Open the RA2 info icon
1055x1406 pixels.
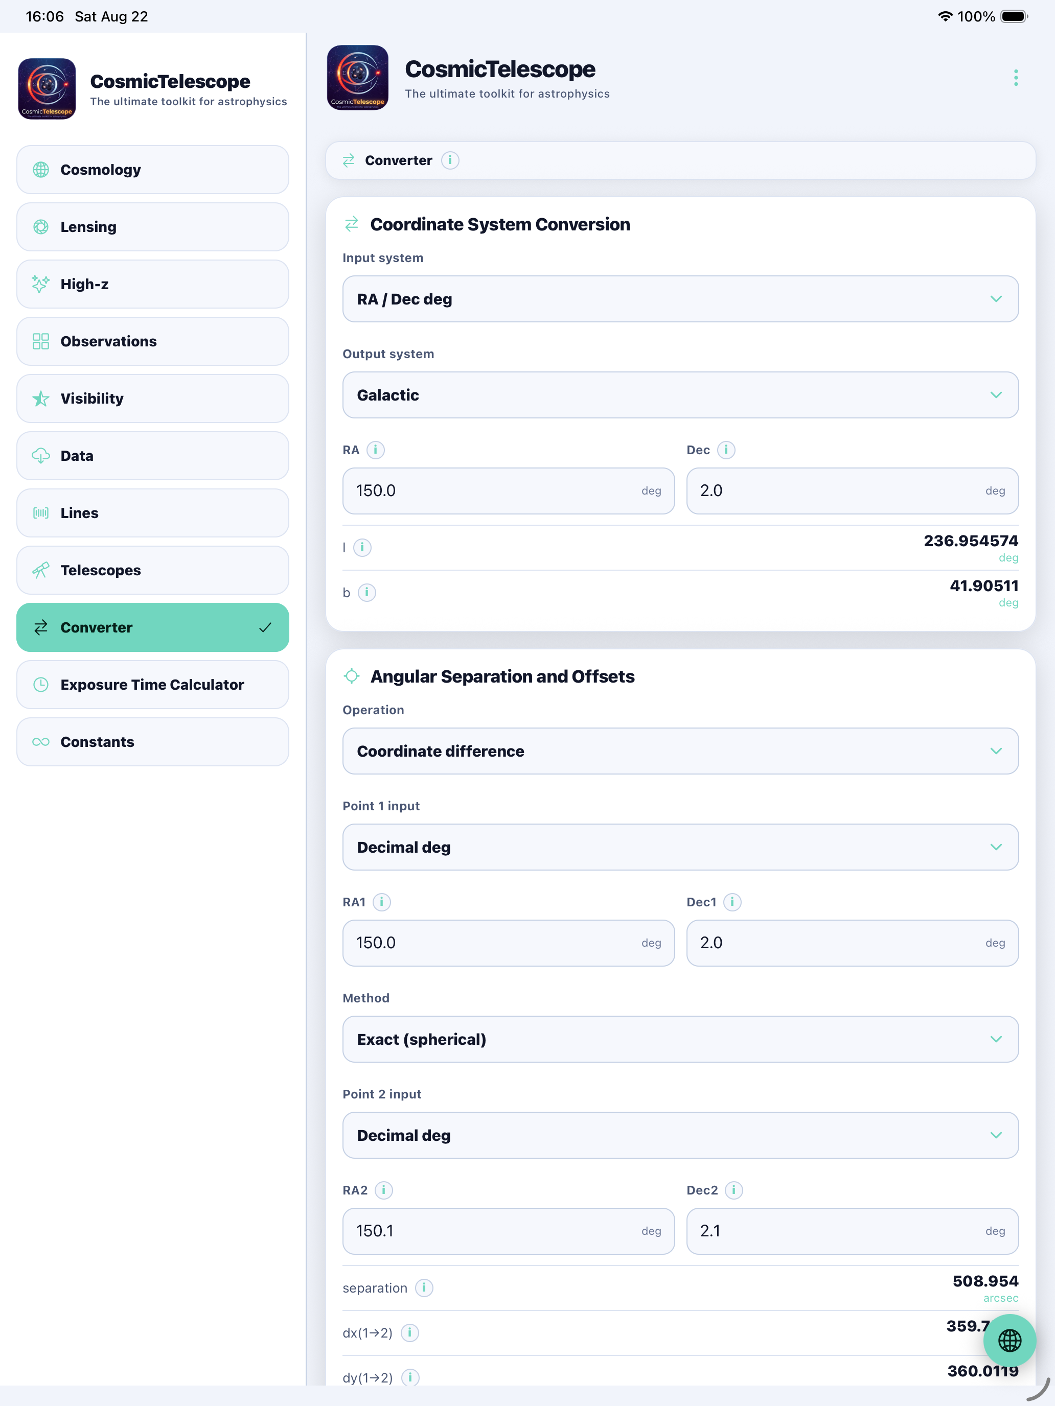pyautogui.click(x=383, y=1190)
